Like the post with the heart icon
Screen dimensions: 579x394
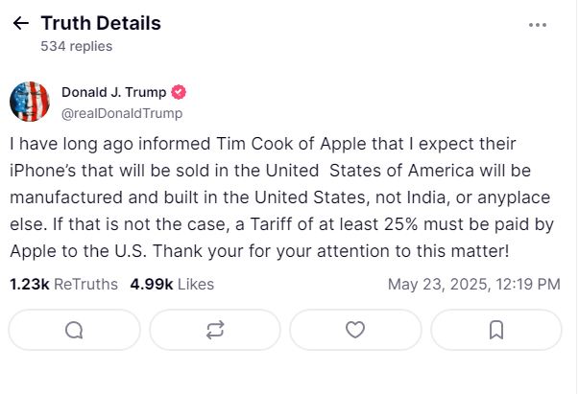tap(355, 330)
